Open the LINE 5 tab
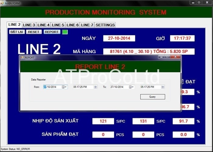The height and width of the screenshot is (152, 213). [58, 25]
